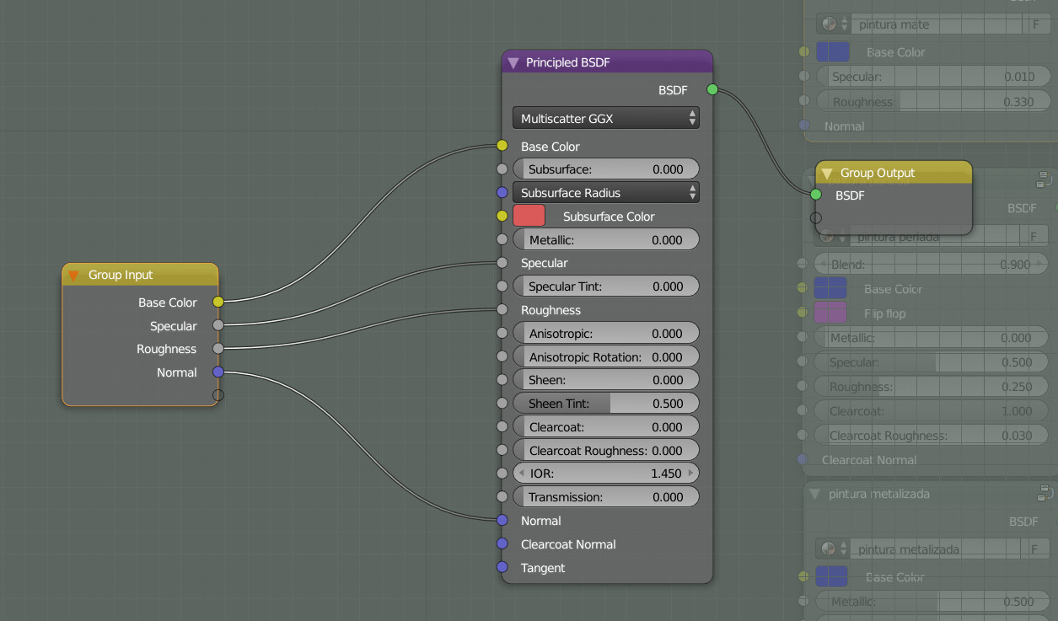Open the Subsurface Radius dropdown
The height and width of the screenshot is (621, 1058).
pyautogui.click(x=606, y=193)
